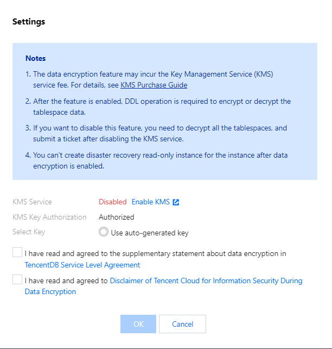The height and width of the screenshot is (349, 332).
Task: Click the Cancel button
Action: [x=182, y=324]
